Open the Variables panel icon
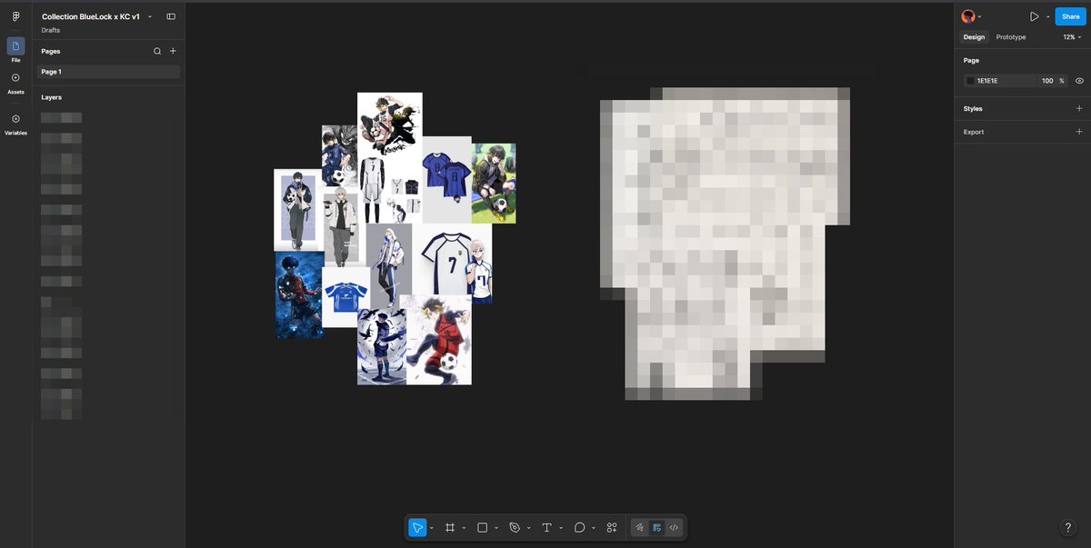The height and width of the screenshot is (548, 1091). click(x=15, y=119)
